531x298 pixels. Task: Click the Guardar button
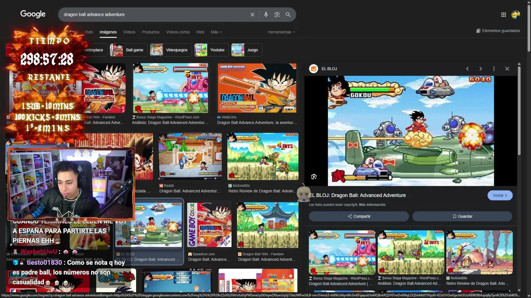(x=462, y=216)
